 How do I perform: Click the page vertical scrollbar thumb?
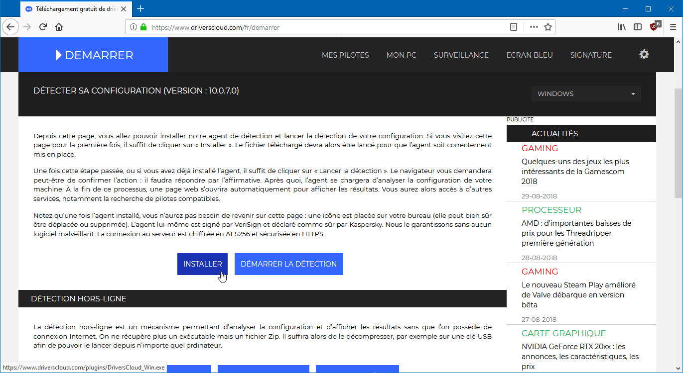[678, 143]
